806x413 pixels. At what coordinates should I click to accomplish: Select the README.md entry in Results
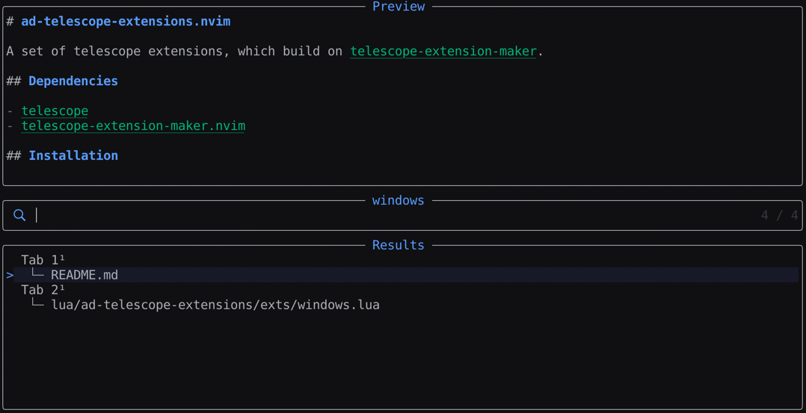(x=84, y=275)
